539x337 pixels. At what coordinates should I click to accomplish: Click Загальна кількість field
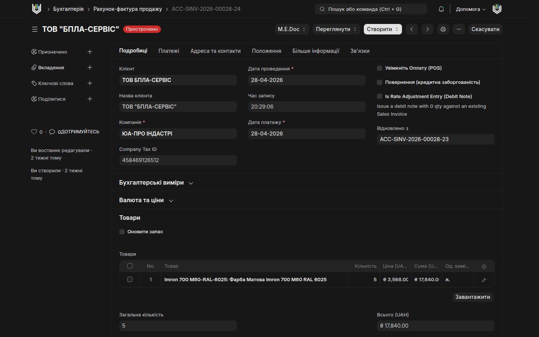(178, 326)
